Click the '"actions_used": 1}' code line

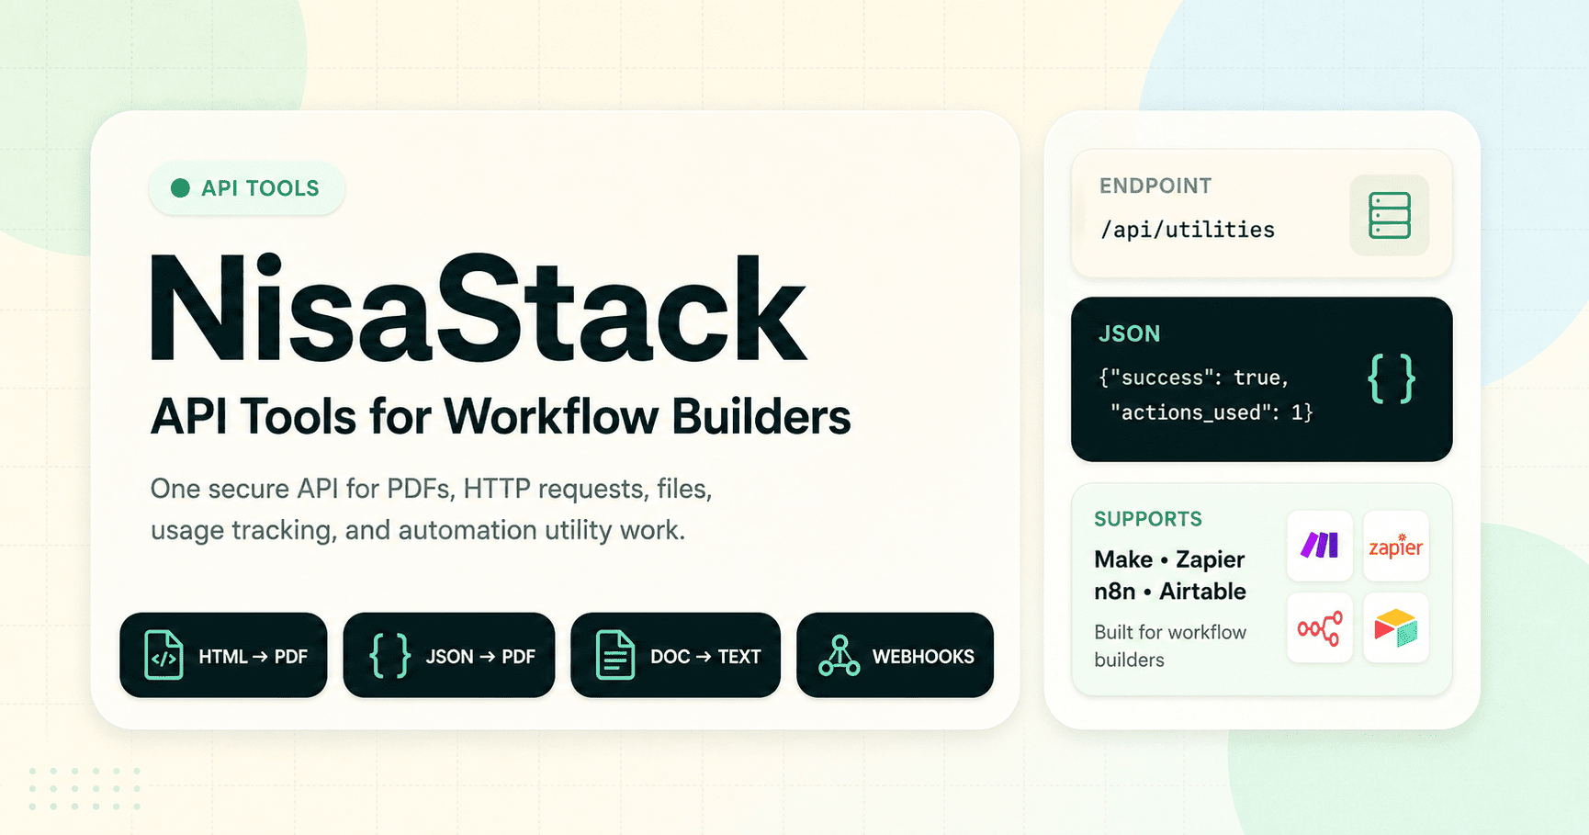[x=1211, y=412]
